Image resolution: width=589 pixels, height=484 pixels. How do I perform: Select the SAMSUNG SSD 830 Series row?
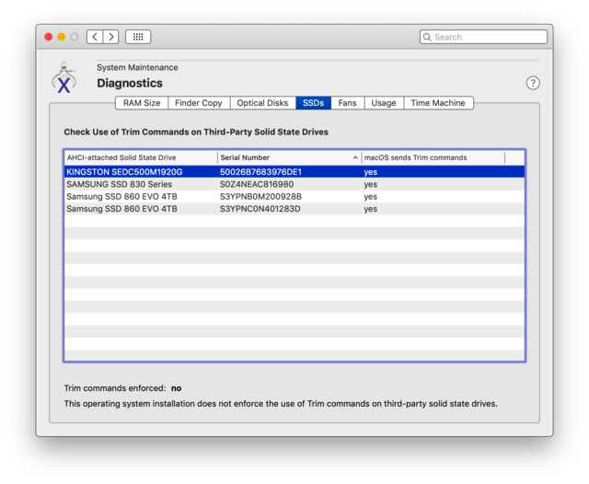pos(294,184)
